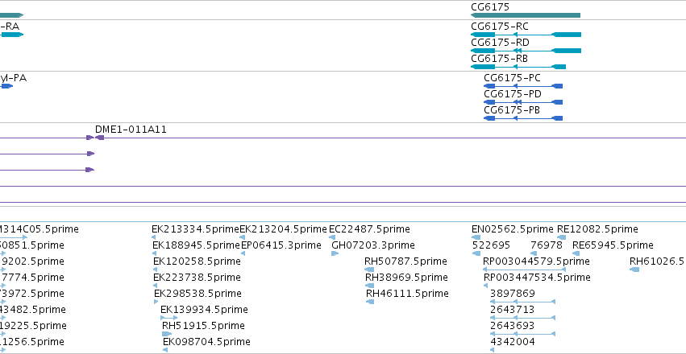Screen dimensions: 686x354
Task: Click alignment 4342004
Action: coord(513,342)
